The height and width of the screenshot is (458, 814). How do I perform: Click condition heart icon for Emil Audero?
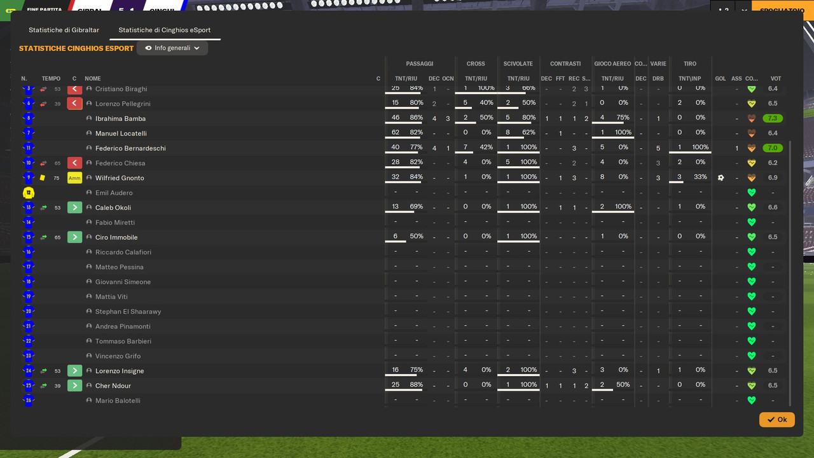pyautogui.click(x=751, y=193)
